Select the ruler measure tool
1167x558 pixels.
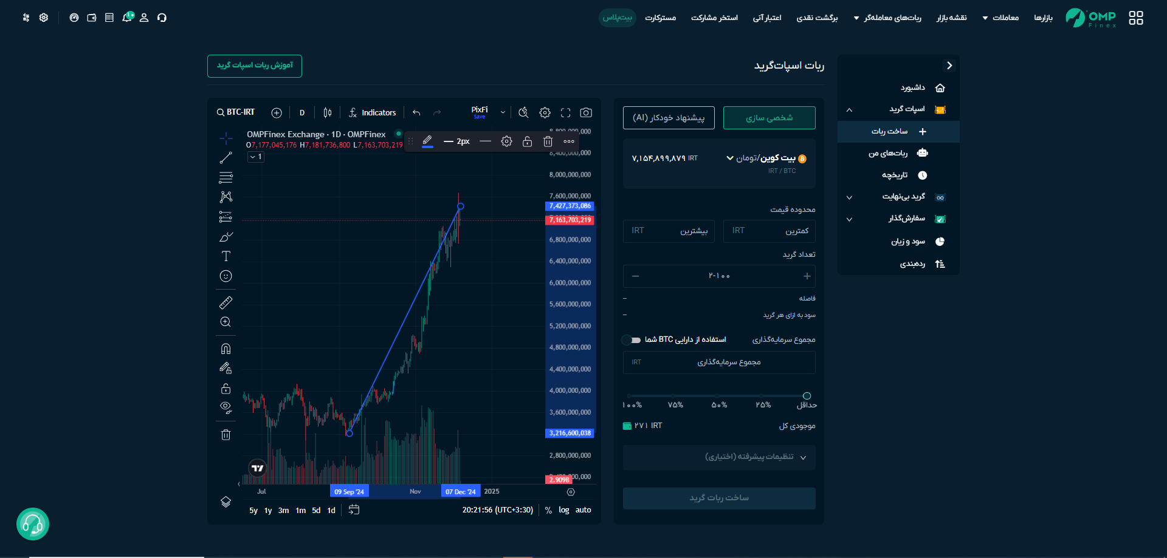point(225,302)
